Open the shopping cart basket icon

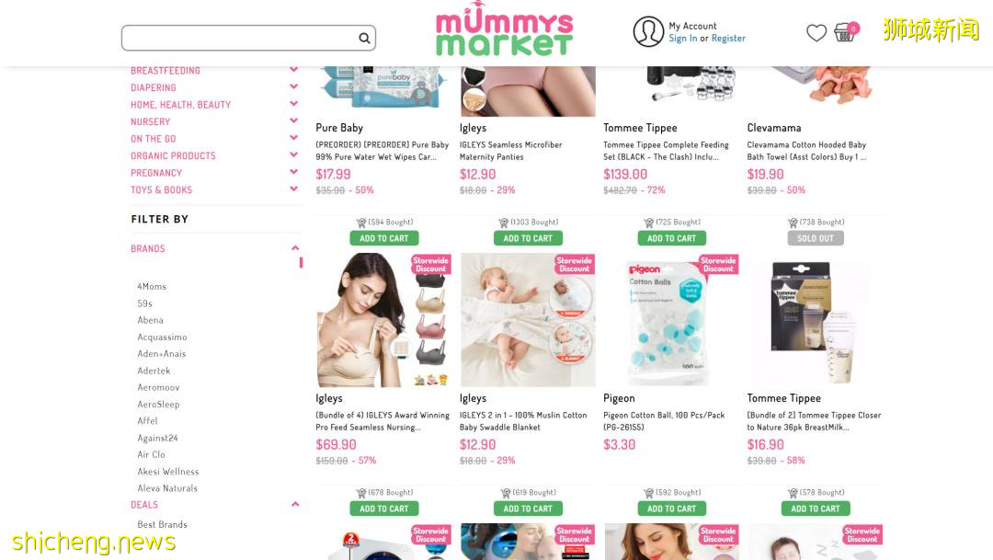(846, 31)
